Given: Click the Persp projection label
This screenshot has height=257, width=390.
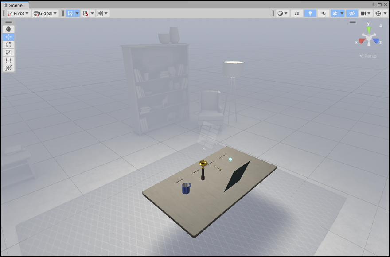Looking at the screenshot, I should pos(368,56).
